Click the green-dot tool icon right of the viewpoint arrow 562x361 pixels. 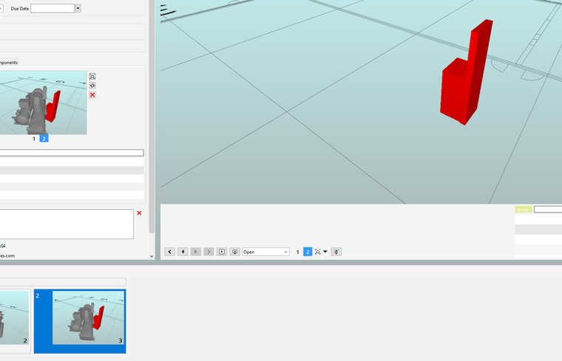pyautogui.click(x=336, y=252)
